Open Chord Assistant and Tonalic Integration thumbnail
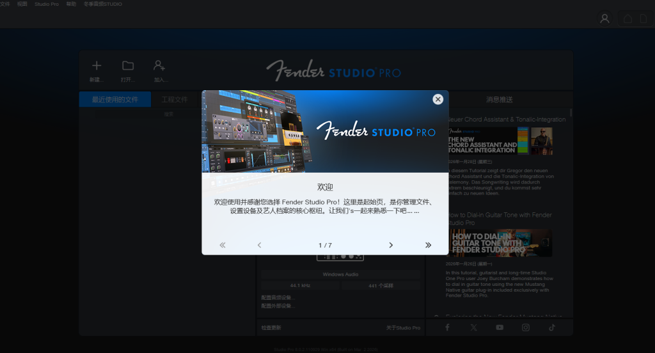Screen dimensions: 655x353 500,141
